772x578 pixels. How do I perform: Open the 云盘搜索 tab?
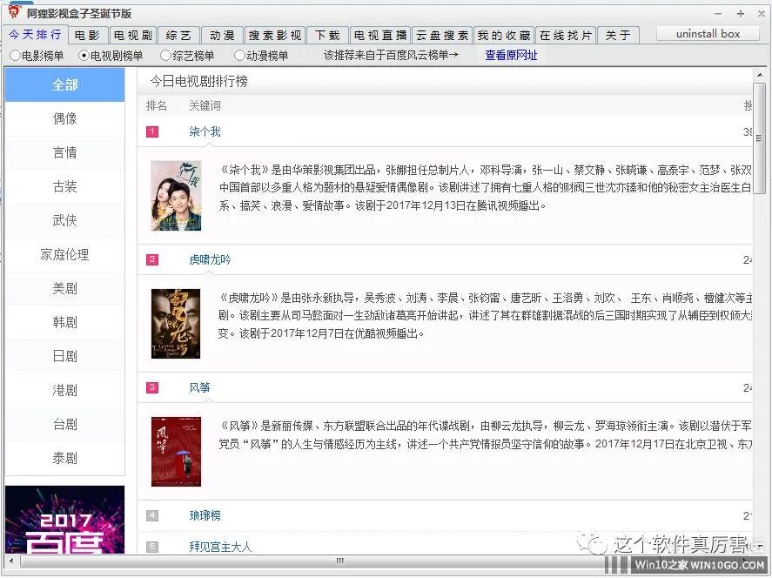(x=441, y=36)
